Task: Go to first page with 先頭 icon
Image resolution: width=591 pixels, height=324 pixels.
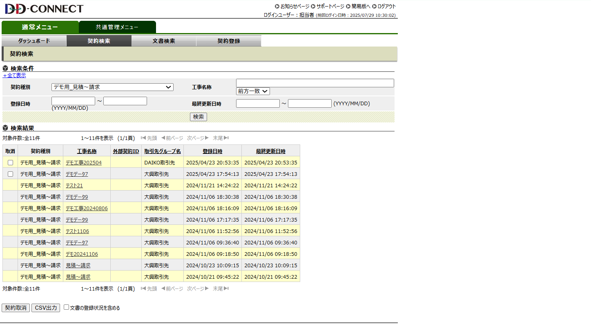Action: coord(143,138)
